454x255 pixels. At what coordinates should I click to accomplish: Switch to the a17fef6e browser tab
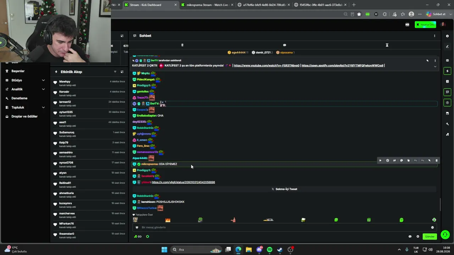point(264,5)
